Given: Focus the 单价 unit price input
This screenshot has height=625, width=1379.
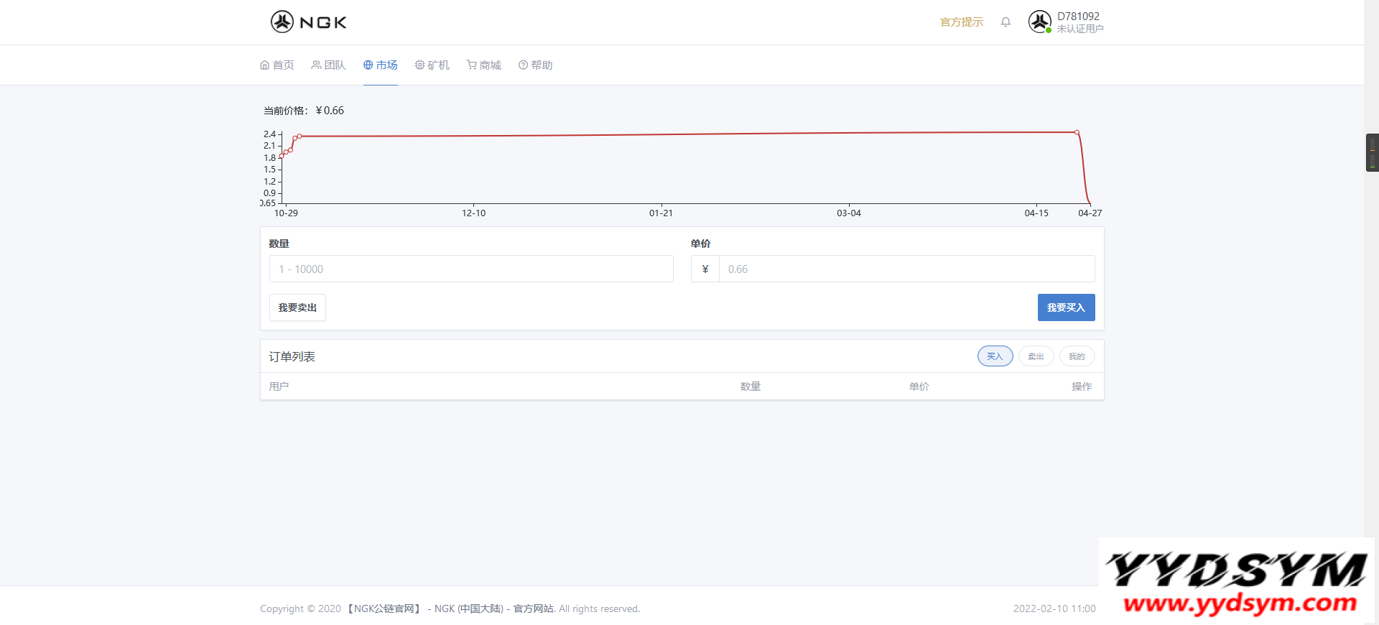Looking at the screenshot, I should (906, 269).
